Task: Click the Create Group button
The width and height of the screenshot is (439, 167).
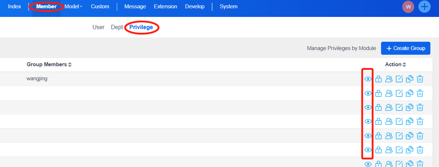Action: [x=406, y=48]
